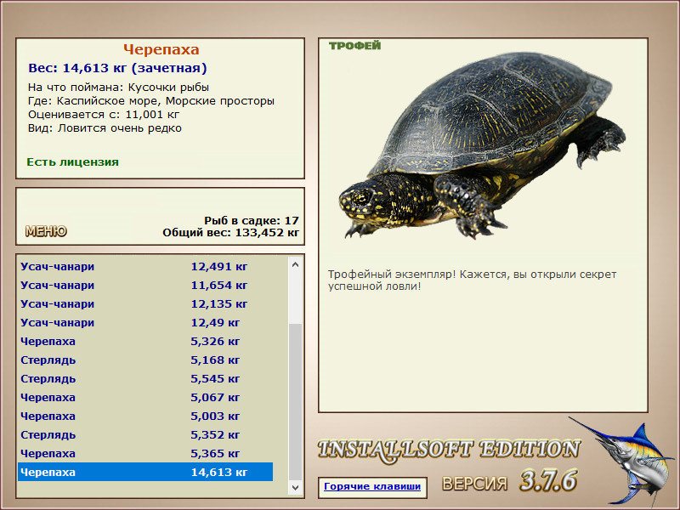The width and height of the screenshot is (680, 510).
Task: Select the Стерлядь 5,168 кг entry
Action: pyautogui.click(x=145, y=360)
